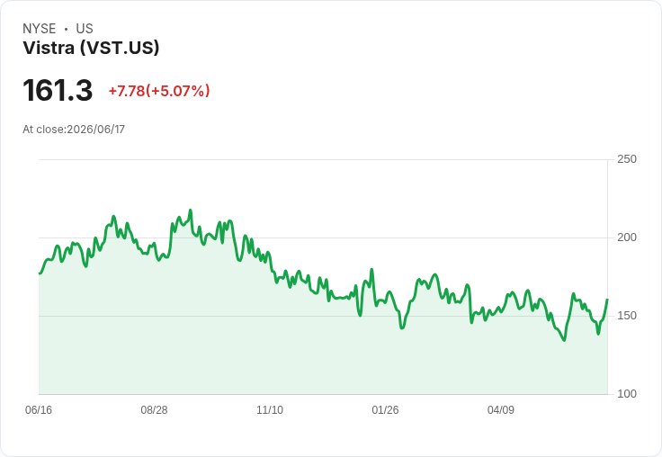Click the 150 price axis label
Image resolution: width=662 pixels, height=457 pixels.
pos(627,316)
